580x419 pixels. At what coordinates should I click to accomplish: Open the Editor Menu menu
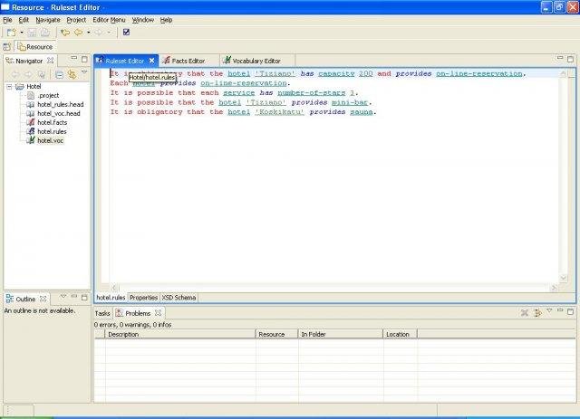(x=109, y=20)
